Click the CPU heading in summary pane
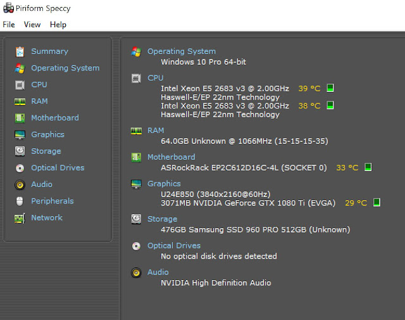Viewport: 405px width, 320px height. pos(155,78)
